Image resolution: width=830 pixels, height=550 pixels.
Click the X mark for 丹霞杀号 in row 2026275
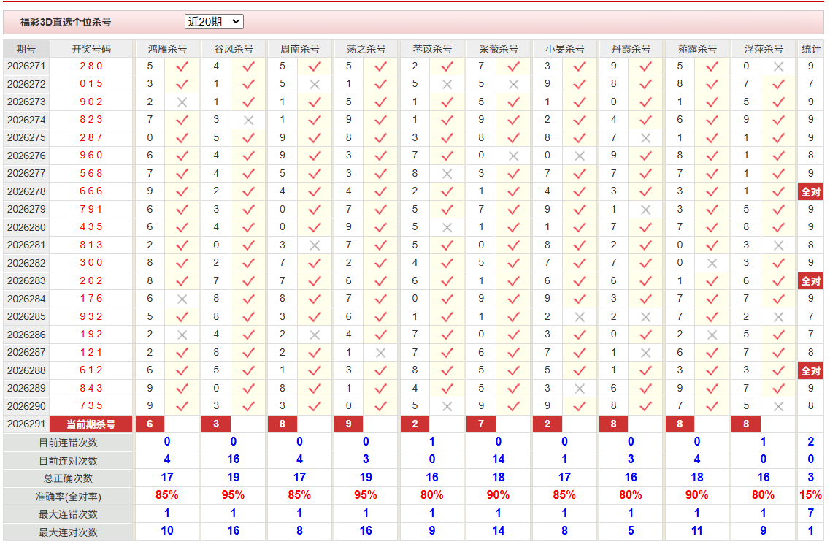click(x=645, y=138)
